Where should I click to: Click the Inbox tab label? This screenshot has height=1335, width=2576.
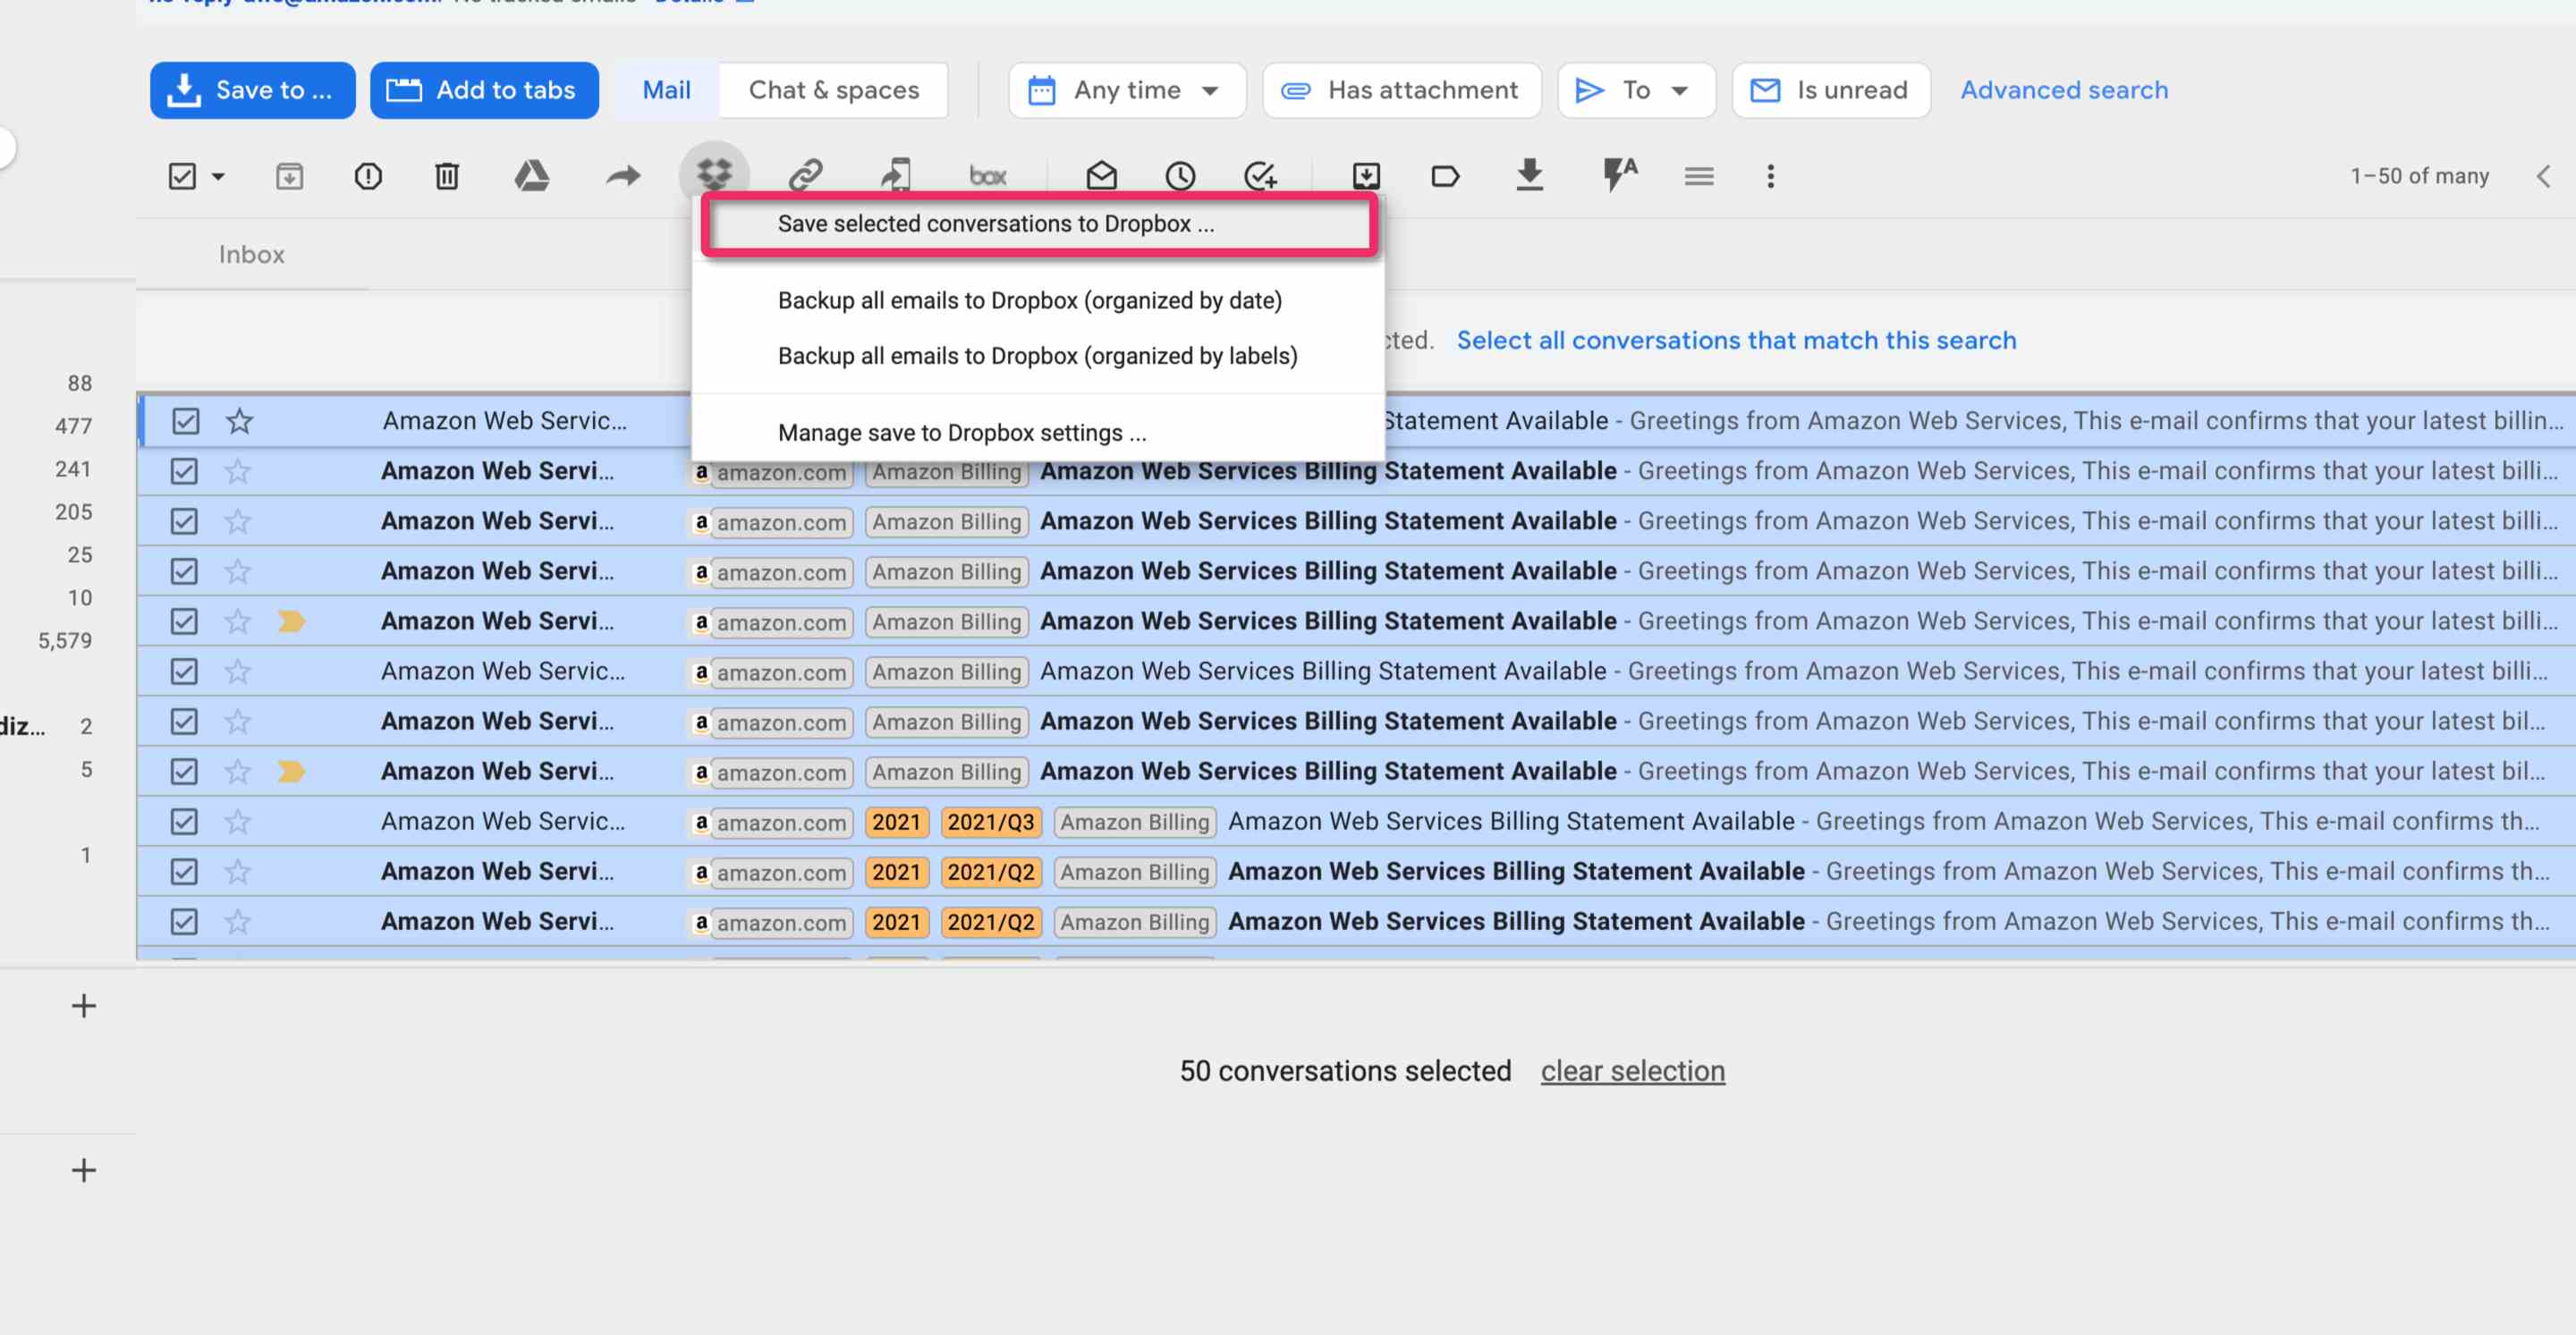[252, 255]
